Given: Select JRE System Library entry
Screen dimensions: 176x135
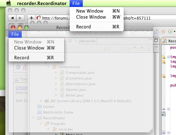Looking at the screenshot, I should 88,101.
